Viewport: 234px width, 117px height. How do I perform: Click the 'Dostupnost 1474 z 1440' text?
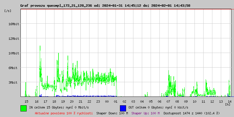click(x=192, y=113)
